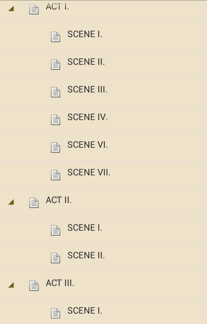This screenshot has height=324, width=207.
Task: Select the ACT II. heading entry
Action: [59, 200]
